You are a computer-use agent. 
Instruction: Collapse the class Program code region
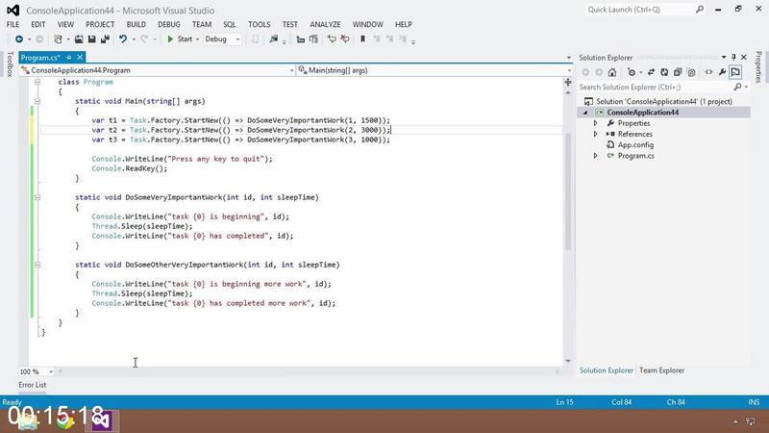coord(37,82)
